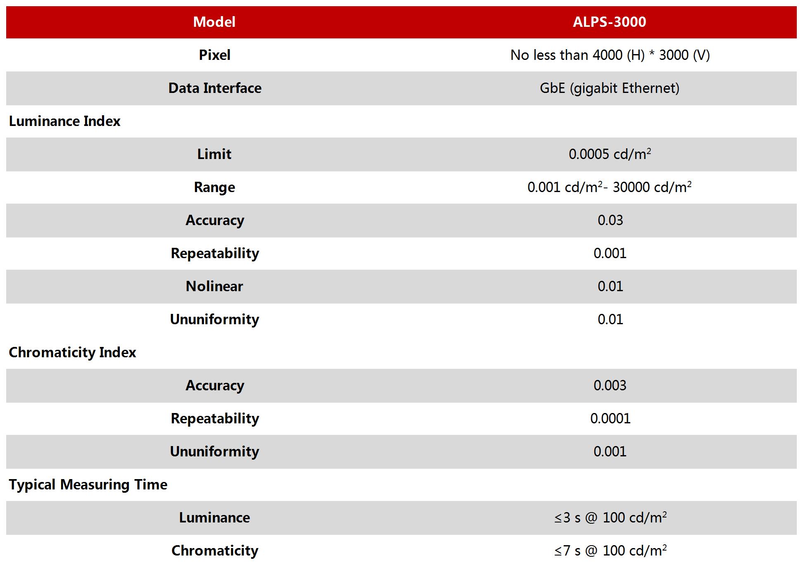Viewport: 803px width, 565px height.
Task: Click the 0.0005 cd/m² limit value
Action: point(610,154)
